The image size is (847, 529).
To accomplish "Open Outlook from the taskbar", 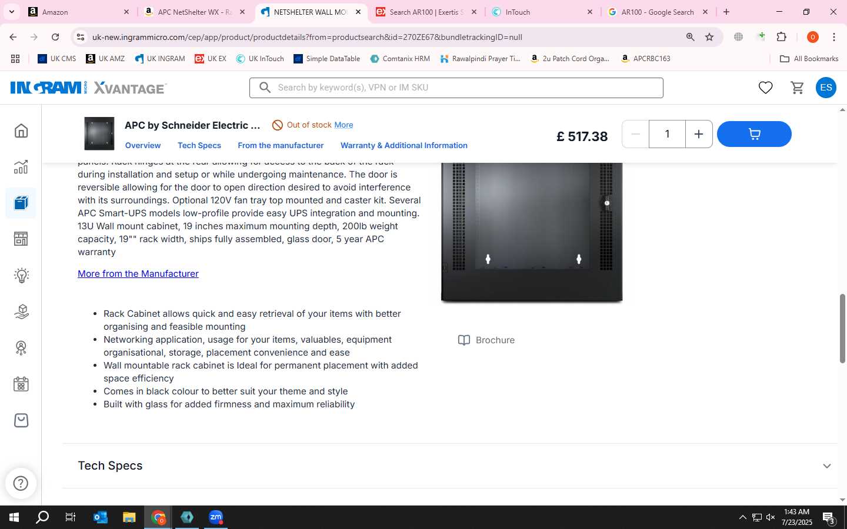I will (x=101, y=517).
